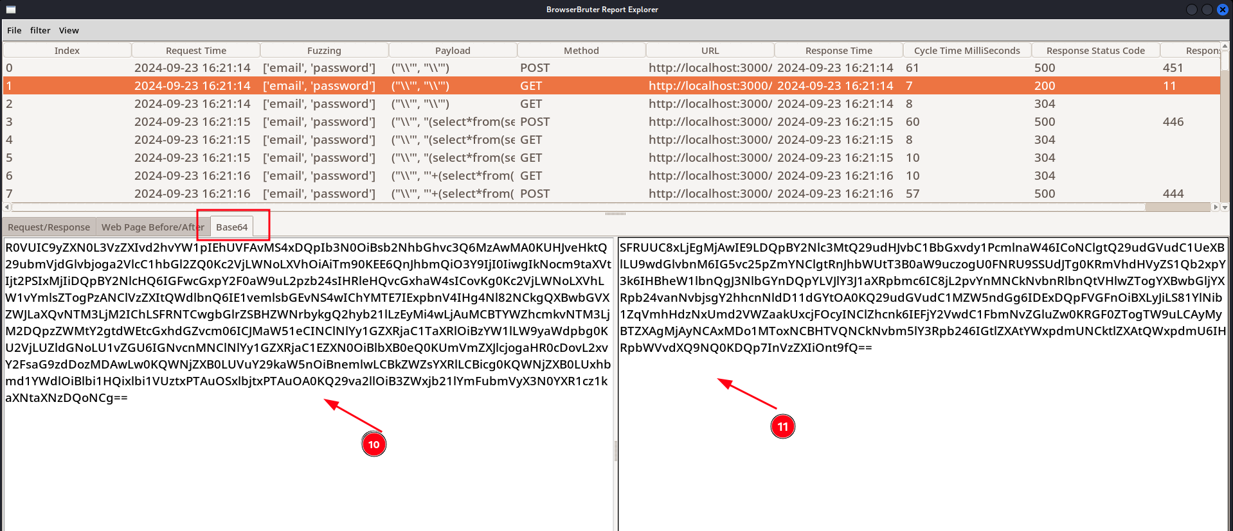
Task: Select table row with index 7
Action: point(611,193)
